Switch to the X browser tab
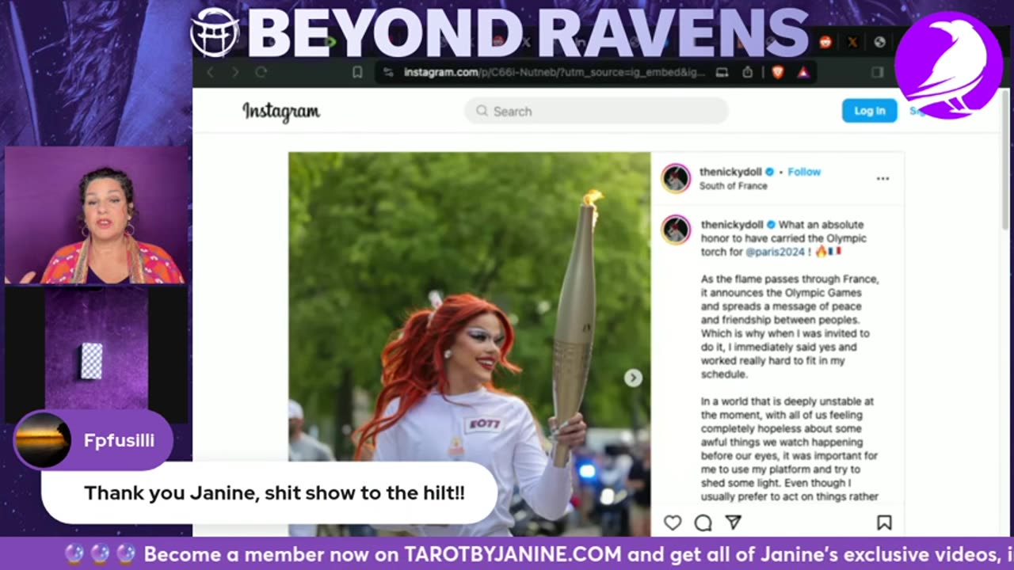 (x=852, y=42)
